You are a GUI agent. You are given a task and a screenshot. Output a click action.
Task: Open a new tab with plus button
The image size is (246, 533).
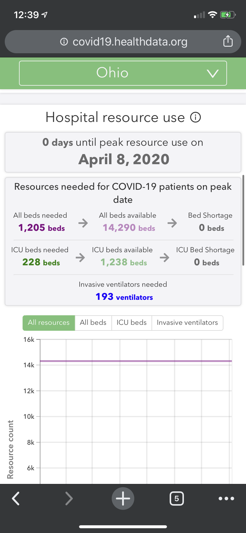[x=123, y=498]
